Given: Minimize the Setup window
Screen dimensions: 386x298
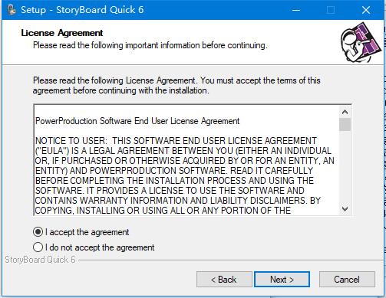Looking at the screenshot, I should pos(296,10).
